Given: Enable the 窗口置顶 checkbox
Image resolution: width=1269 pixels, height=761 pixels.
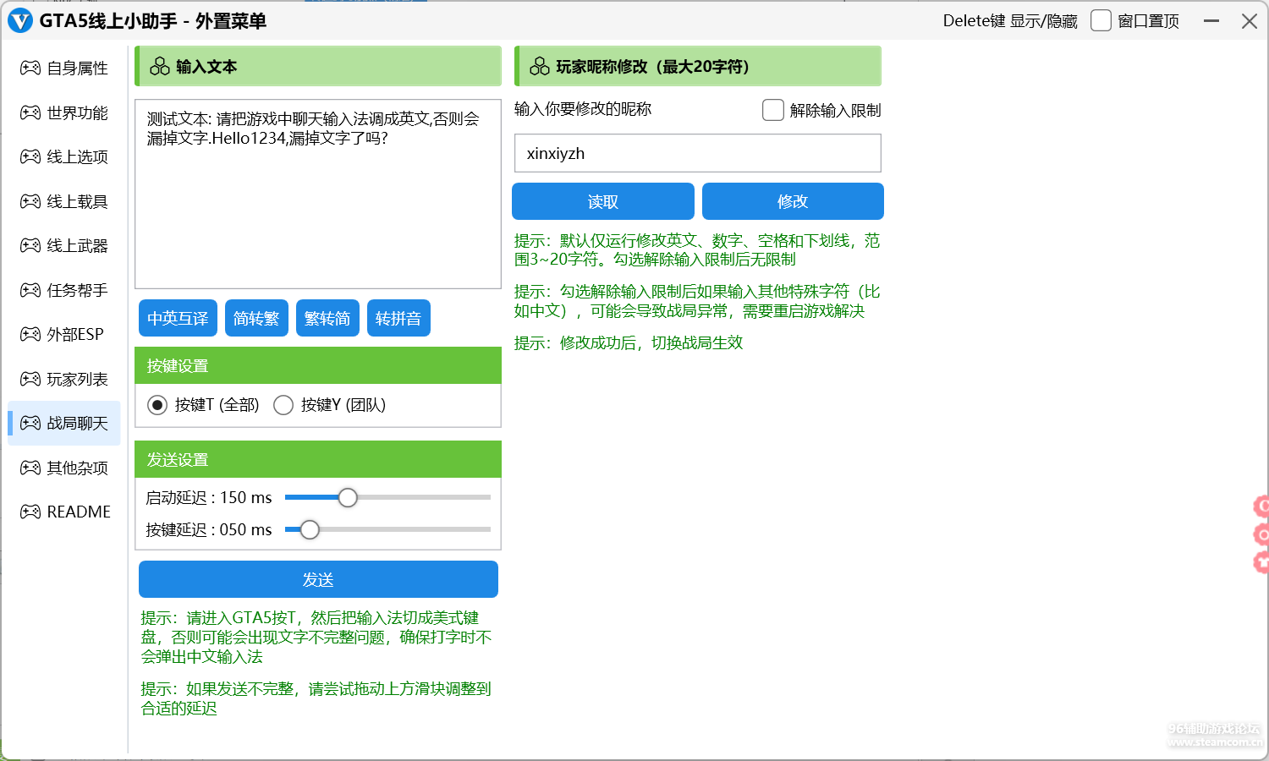Looking at the screenshot, I should (x=1101, y=21).
